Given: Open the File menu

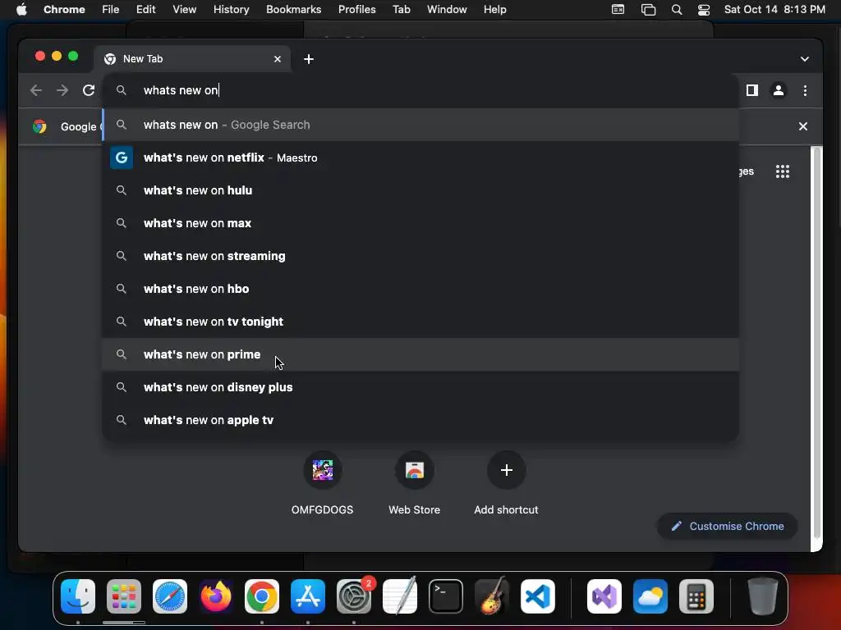Looking at the screenshot, I should [111, 9].
